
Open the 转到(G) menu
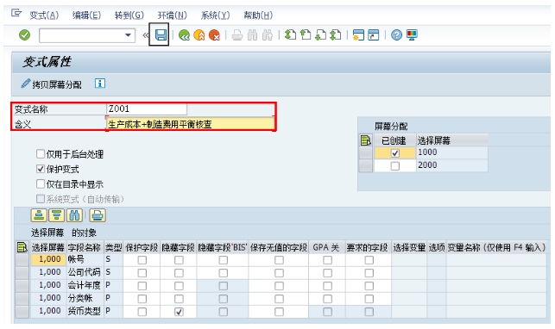[129, 16]
